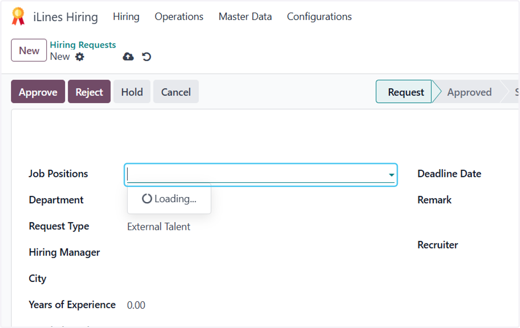Click the Deadline Date field label
The height and width of the screenshot is (328, 520).
449,174
